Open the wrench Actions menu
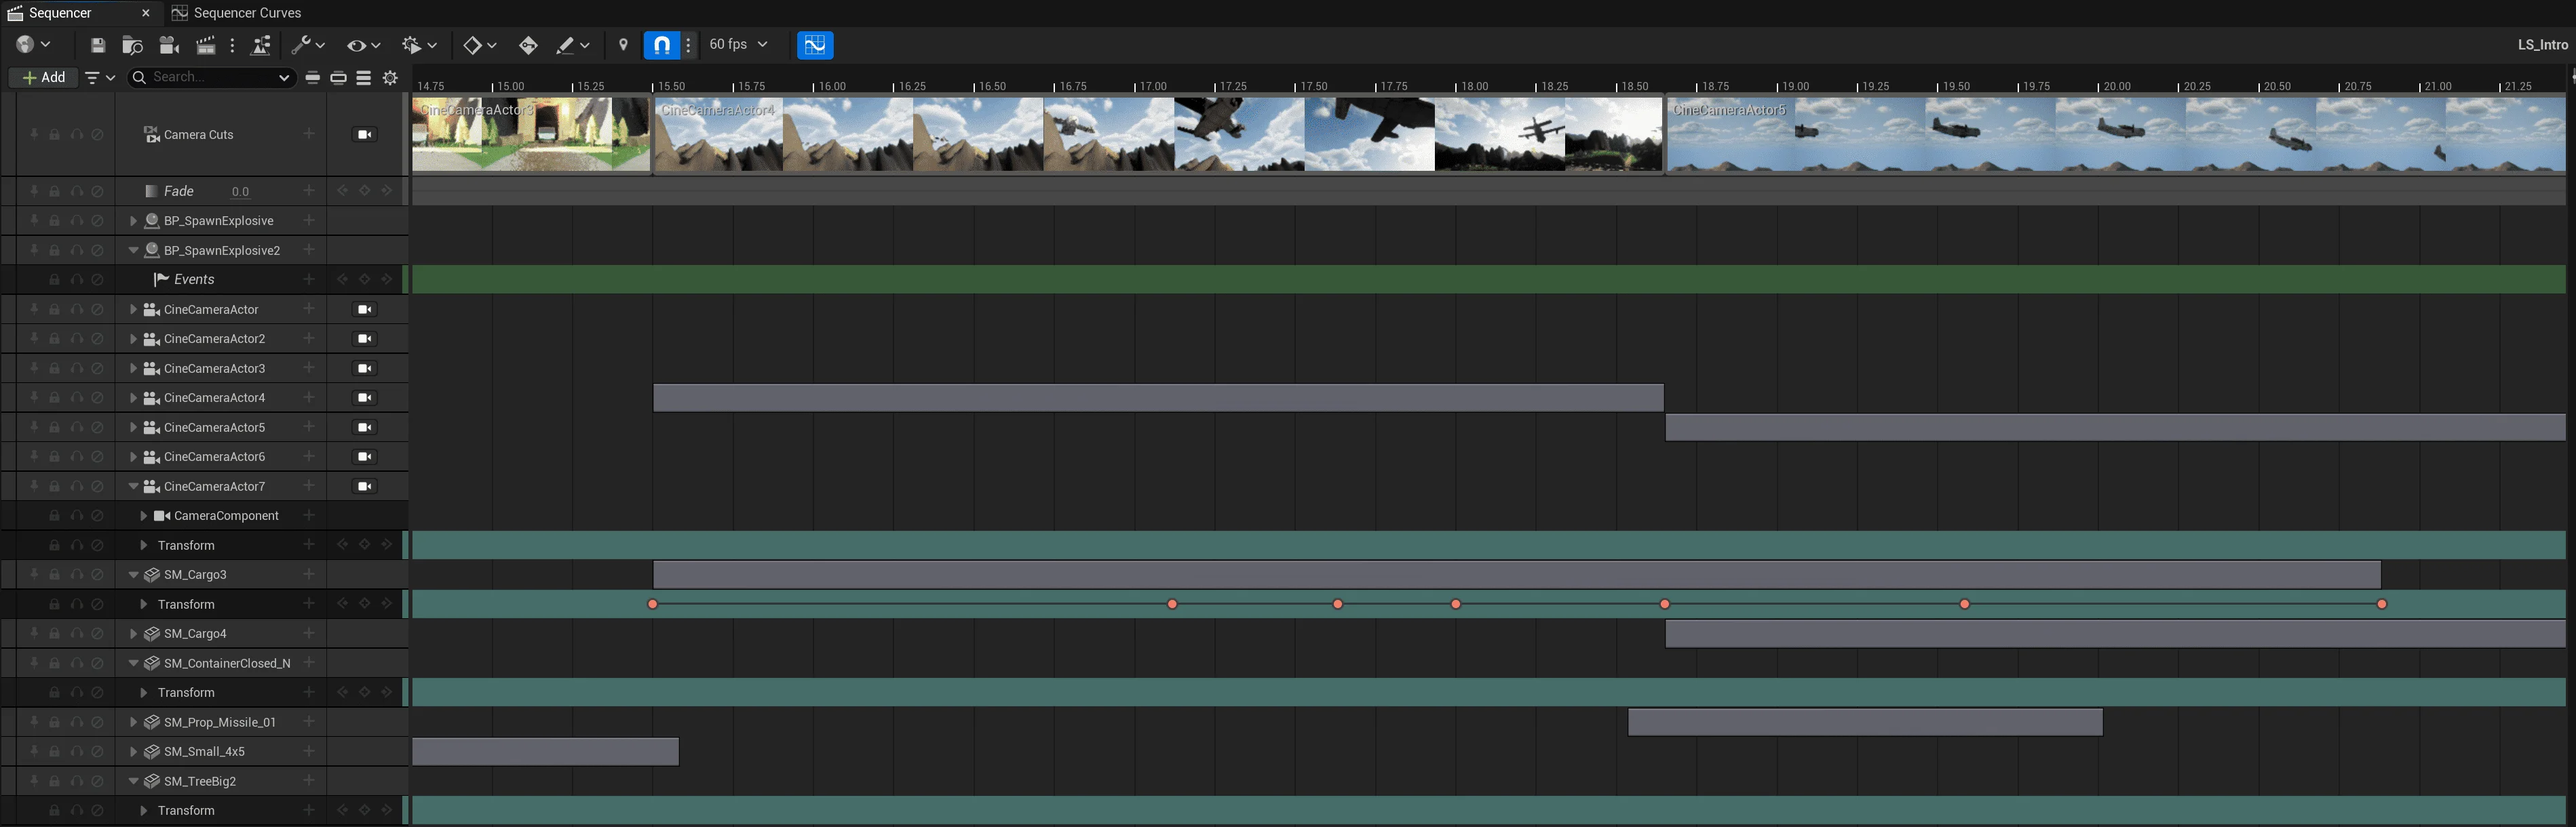2576x827 pixels. coord(307,45)
